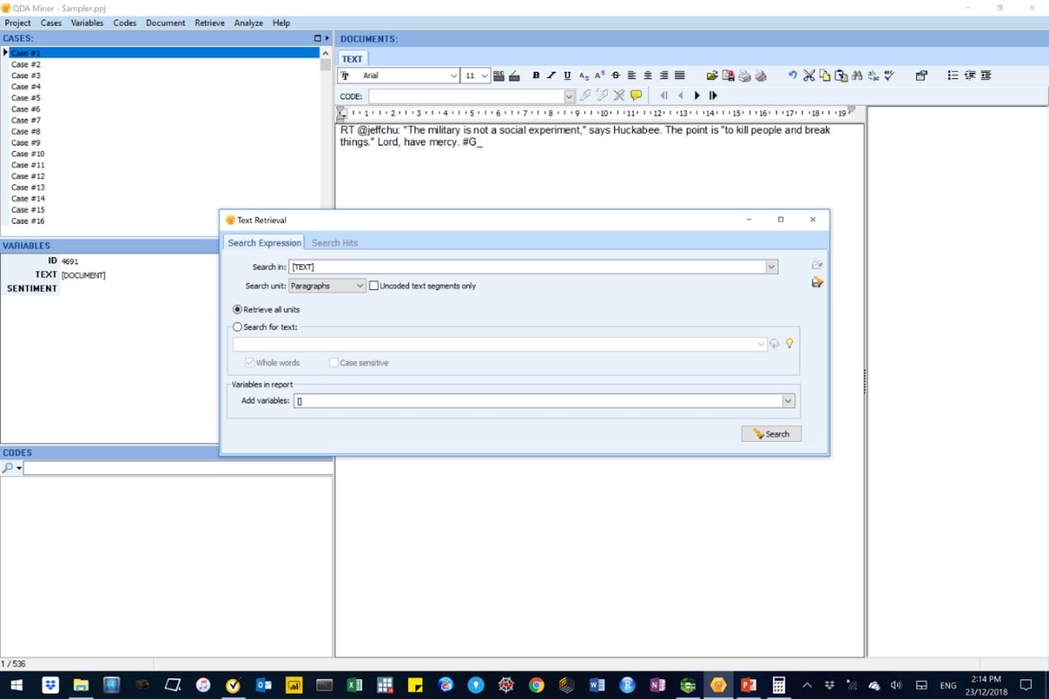
Task: Click the scissors Cut icon
Action: click(808, 75)
